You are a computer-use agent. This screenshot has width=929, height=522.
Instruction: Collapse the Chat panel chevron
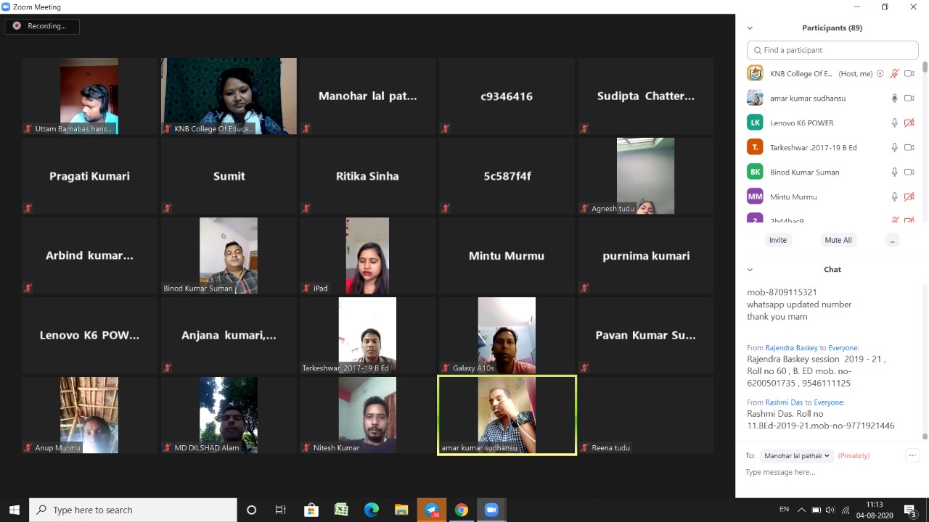pyautogui.click(x=750, y=270)
